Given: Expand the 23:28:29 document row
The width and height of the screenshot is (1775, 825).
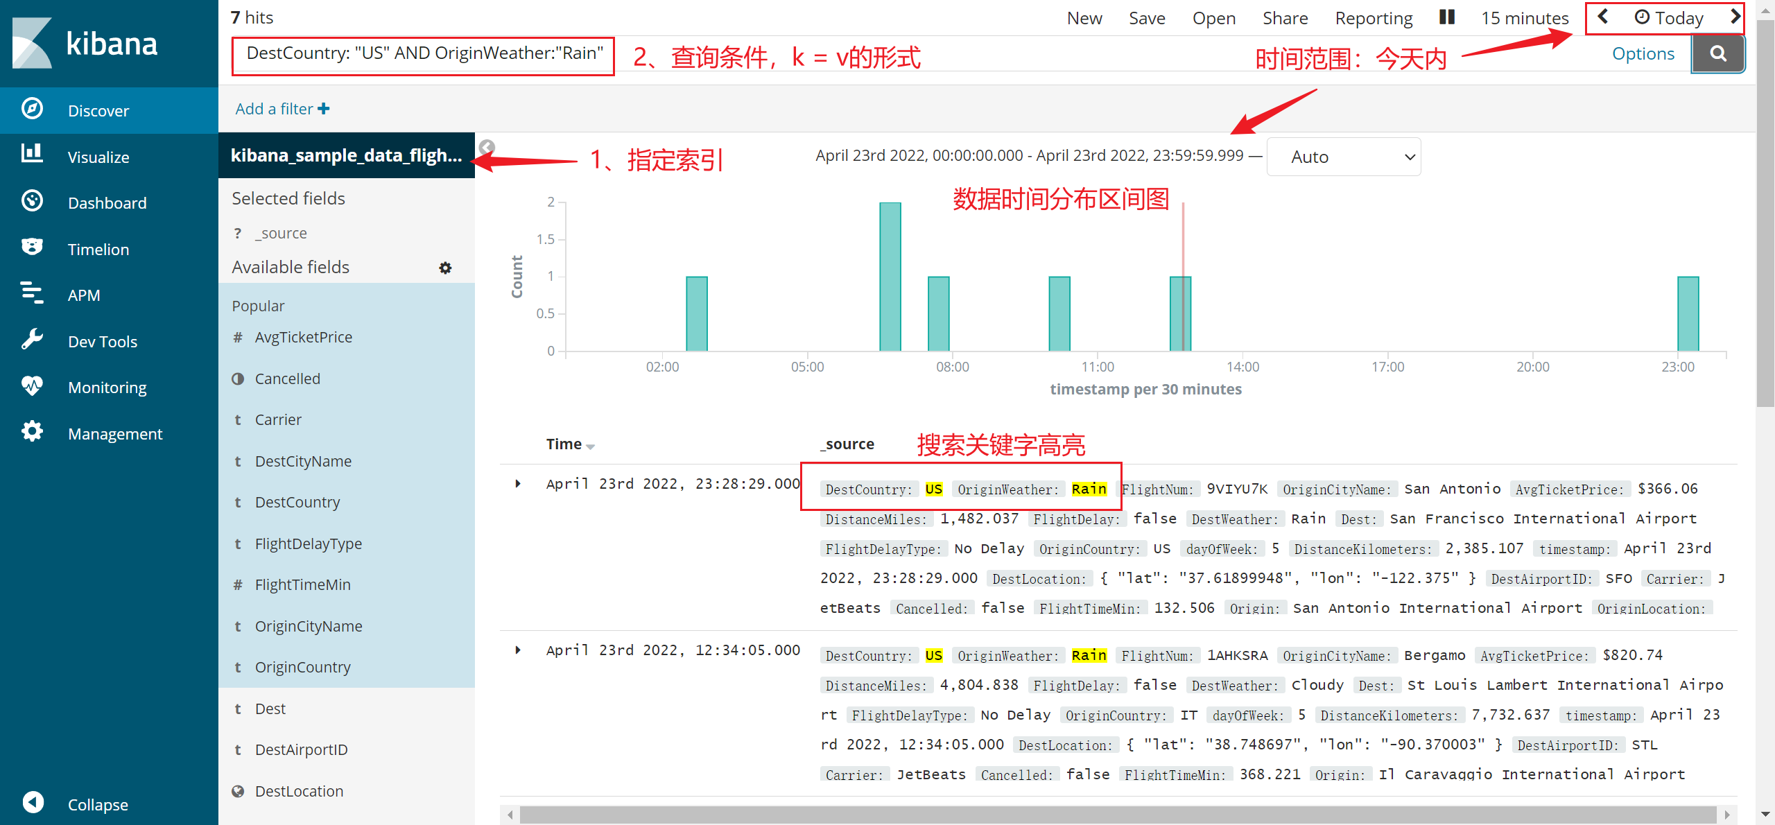Looking at the screenshot, I should pyautogui.click(x=518, y=484).
